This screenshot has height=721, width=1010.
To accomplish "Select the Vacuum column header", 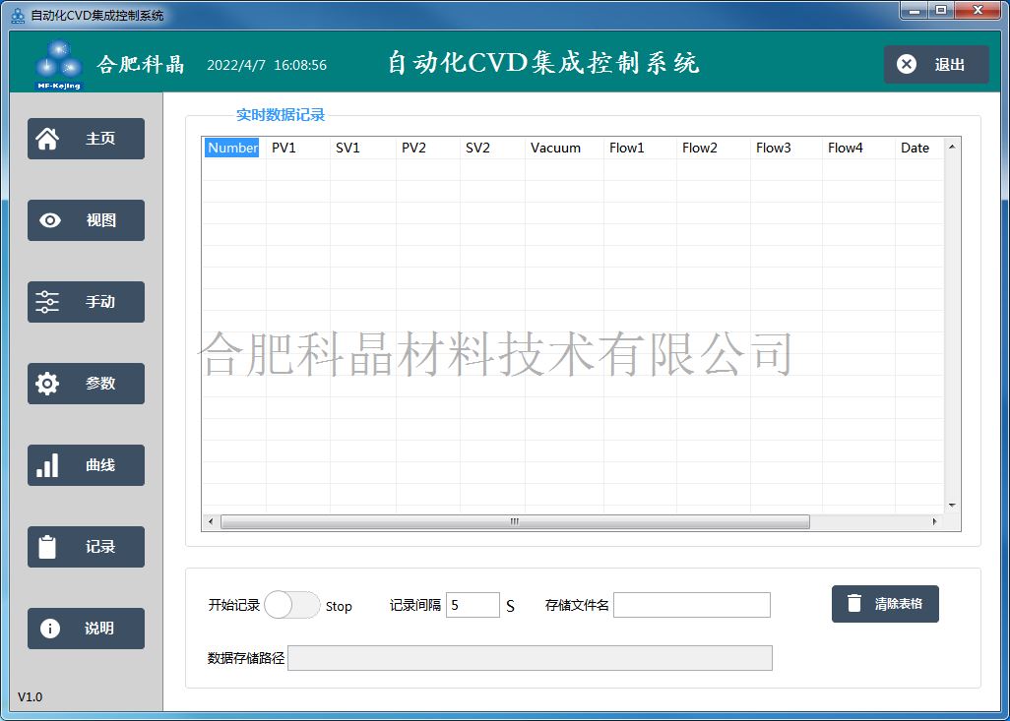I will 555,148.
